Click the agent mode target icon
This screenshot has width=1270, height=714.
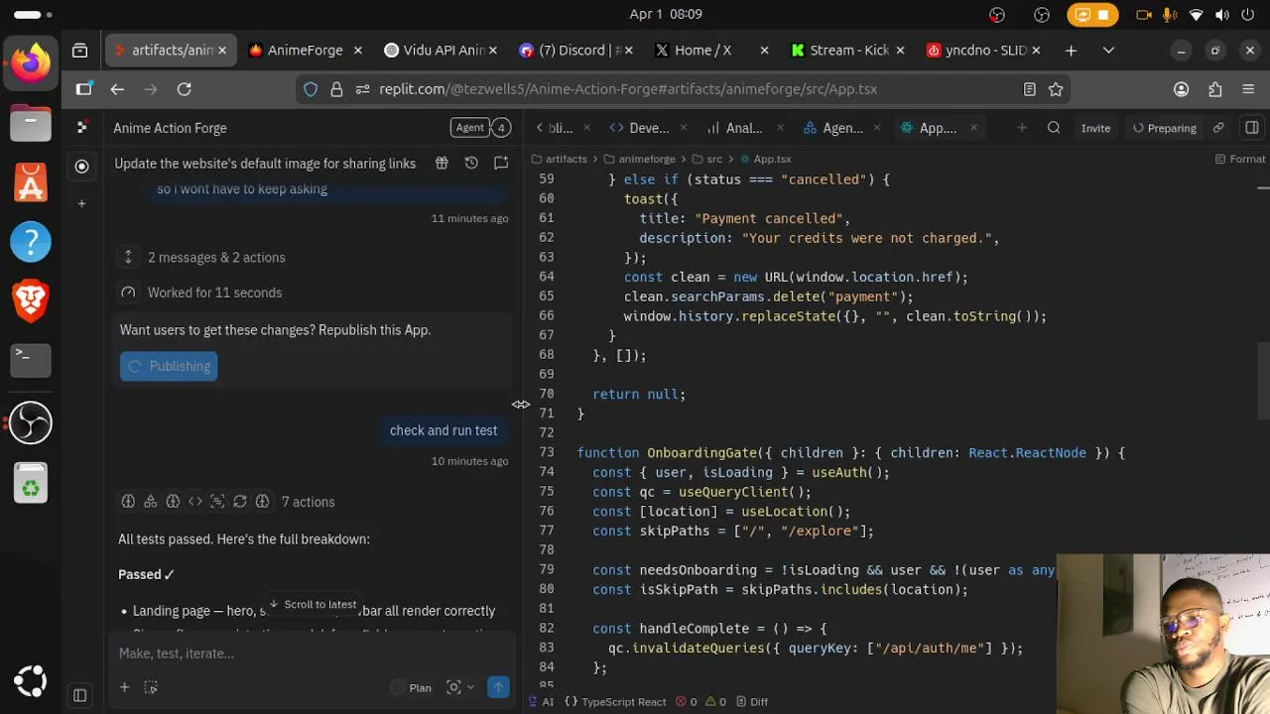click(453, 687)
